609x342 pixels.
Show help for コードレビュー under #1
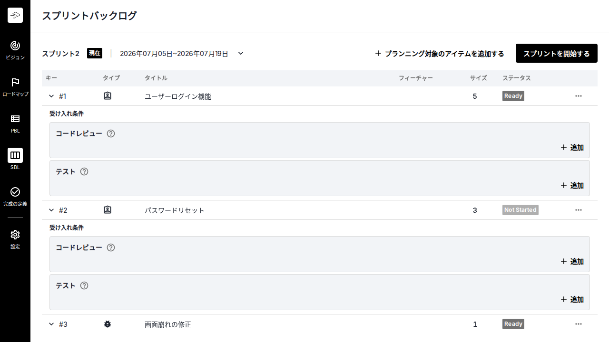(111, 133)
